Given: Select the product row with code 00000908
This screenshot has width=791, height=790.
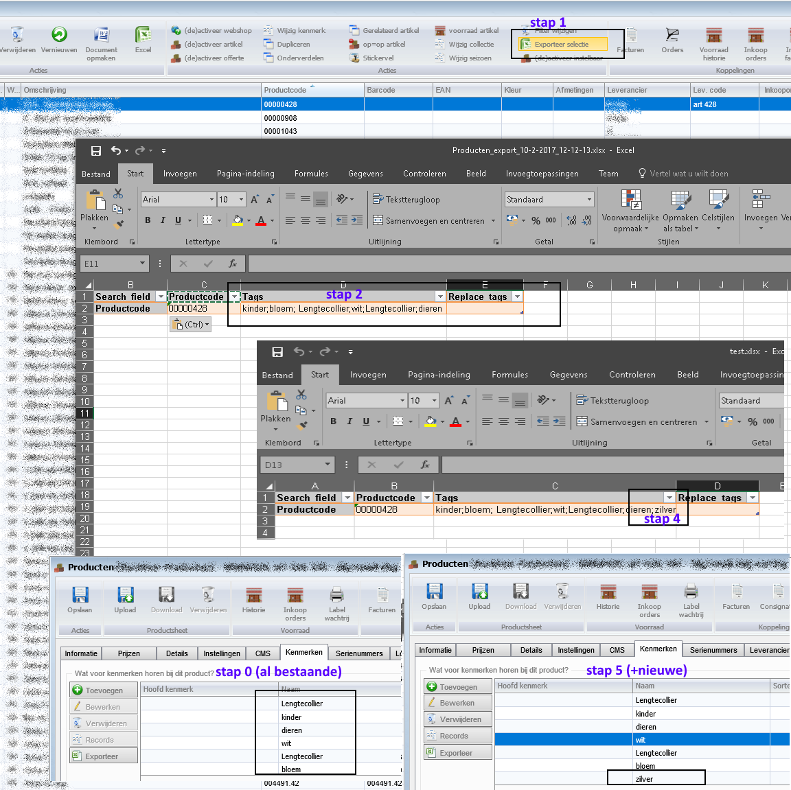Looking at the screenshot, I should tap(280, 118).
